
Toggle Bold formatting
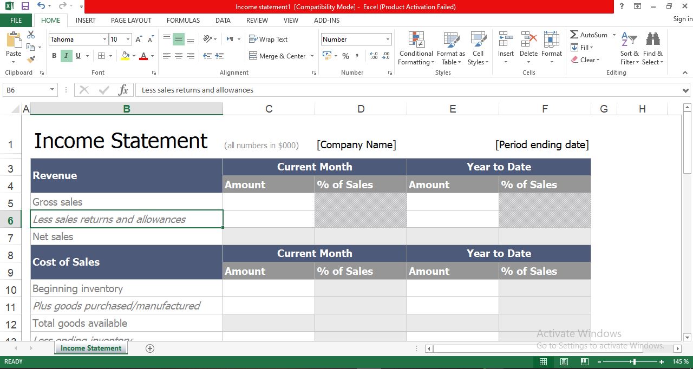pyautogui.click(x=54, y=56)
